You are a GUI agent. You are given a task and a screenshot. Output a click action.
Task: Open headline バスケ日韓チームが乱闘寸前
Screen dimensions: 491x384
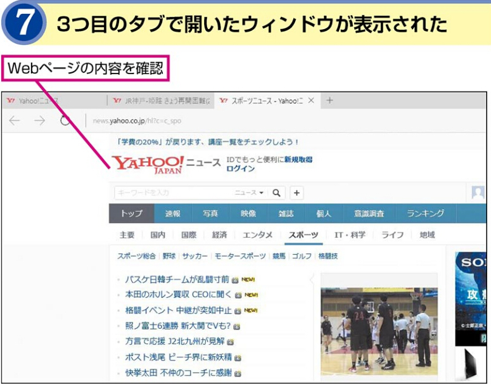(x=177, y=279)
